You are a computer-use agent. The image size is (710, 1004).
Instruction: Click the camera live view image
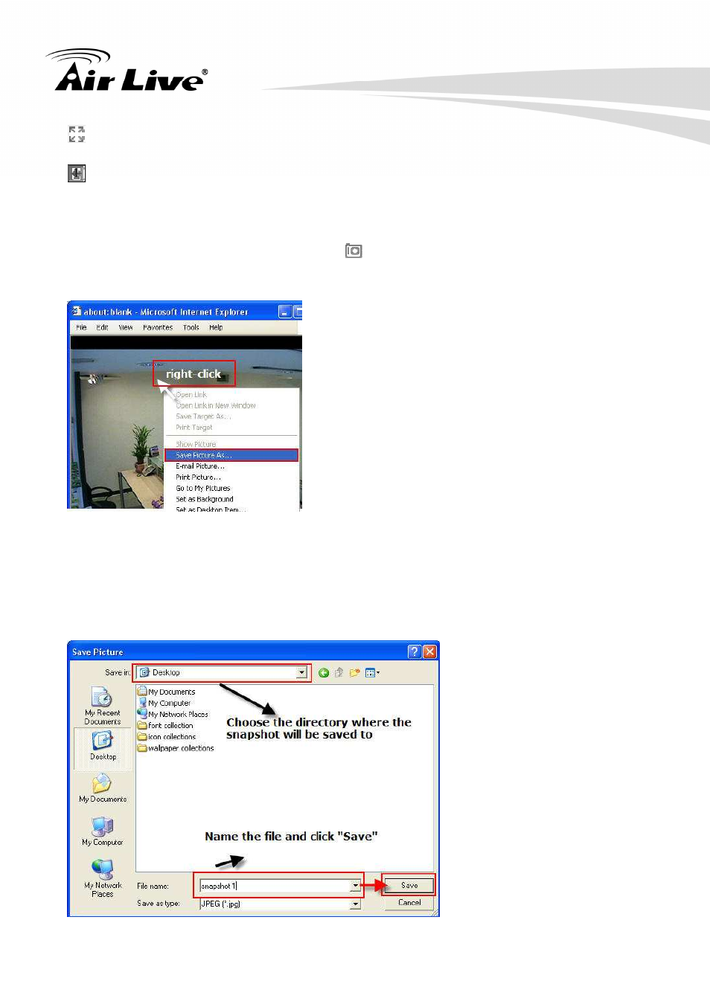(116, 430)
